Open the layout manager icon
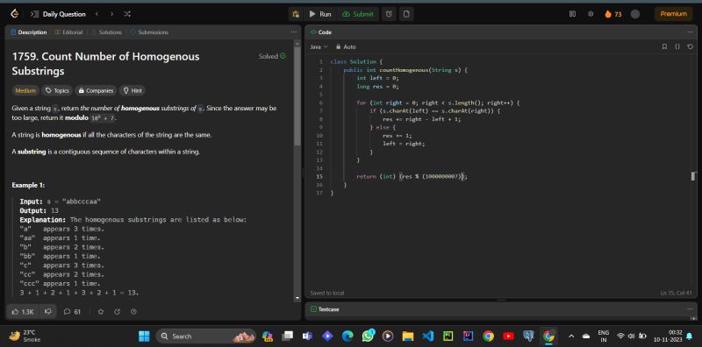The height and width of the screenshot is (347, 702). point(572,14)
